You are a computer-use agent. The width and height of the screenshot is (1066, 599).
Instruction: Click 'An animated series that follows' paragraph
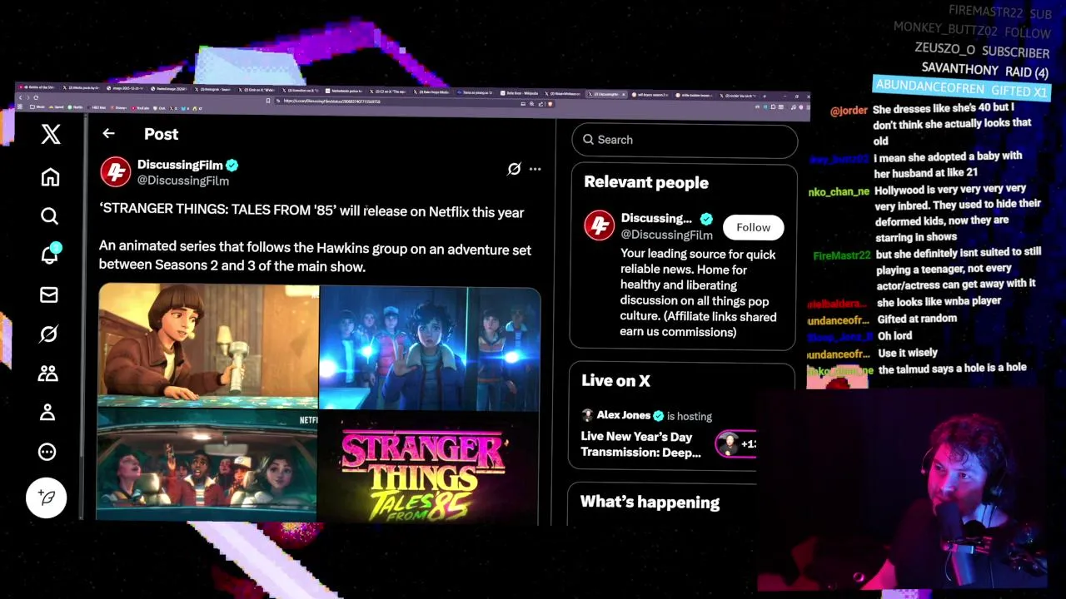[315, 258]
